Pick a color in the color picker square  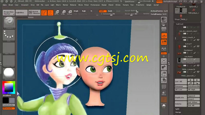pos(9,87)
